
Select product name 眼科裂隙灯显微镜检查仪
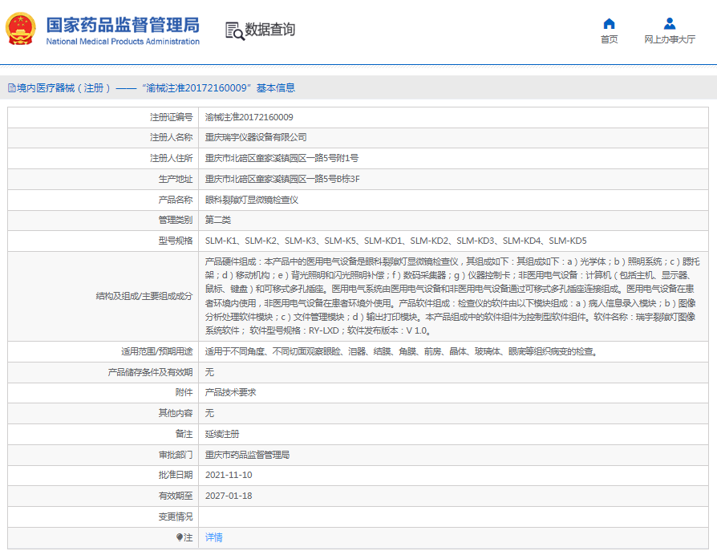(252, 200)
